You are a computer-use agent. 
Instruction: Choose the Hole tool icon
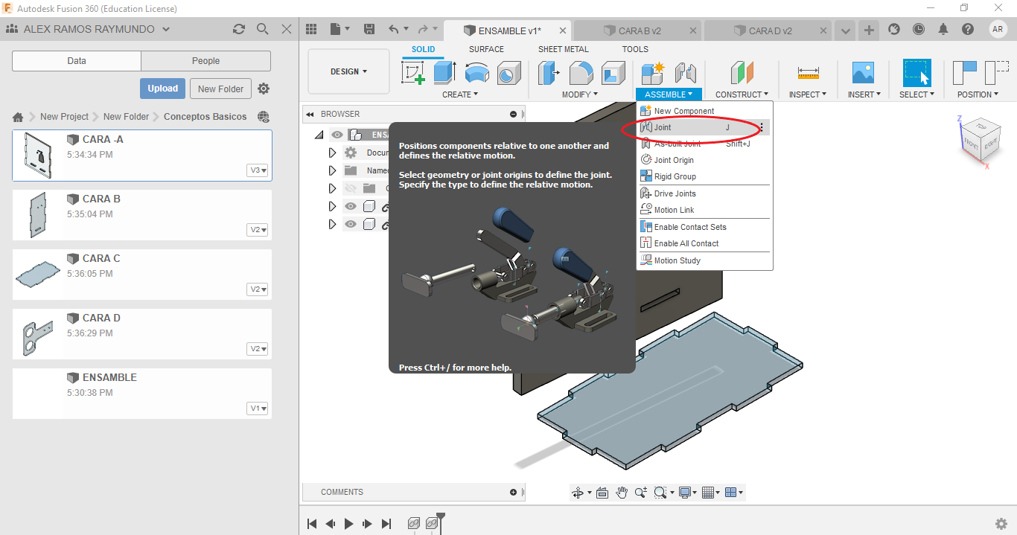click(x=508, y=73)
